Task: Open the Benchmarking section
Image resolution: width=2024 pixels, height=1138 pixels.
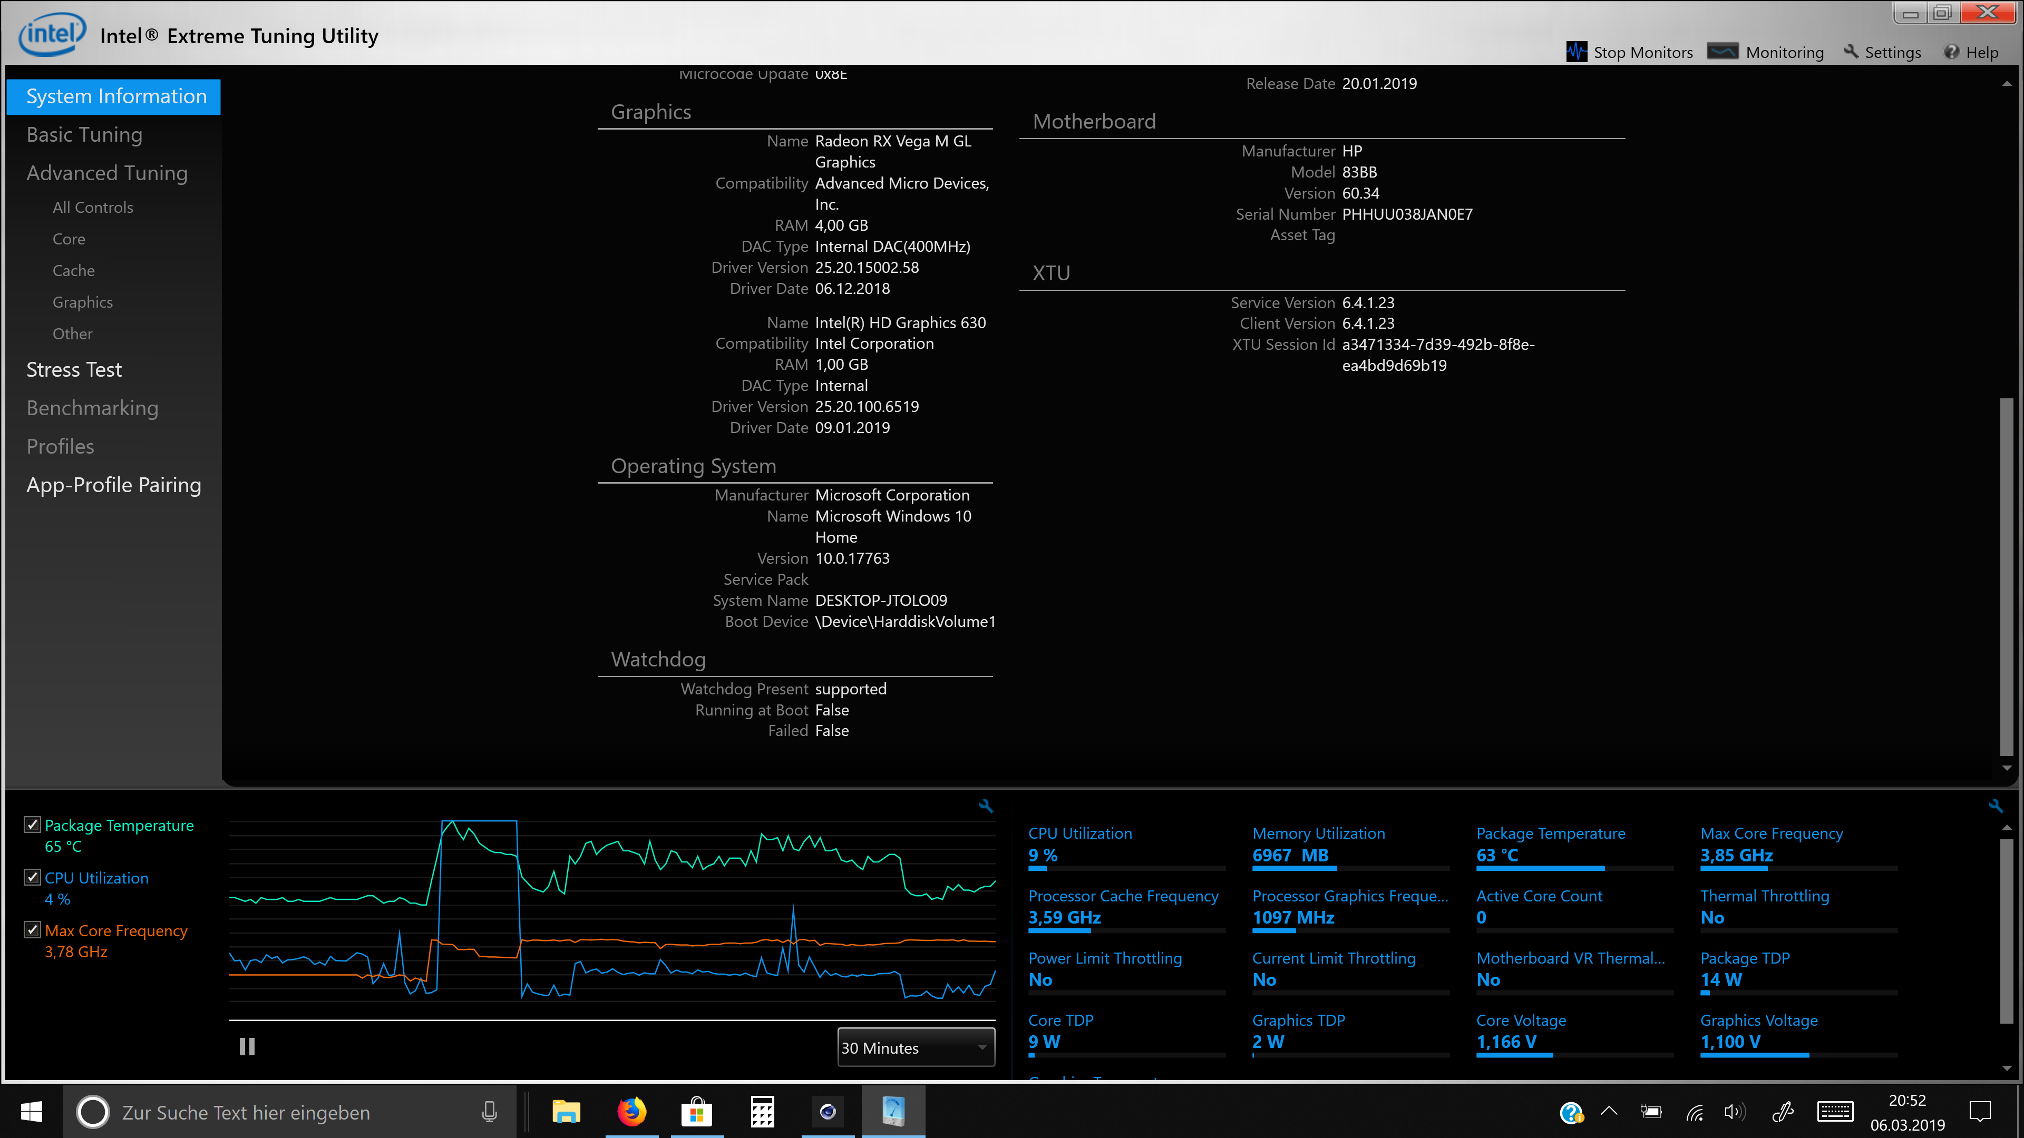Action: [x=92, y=408]
